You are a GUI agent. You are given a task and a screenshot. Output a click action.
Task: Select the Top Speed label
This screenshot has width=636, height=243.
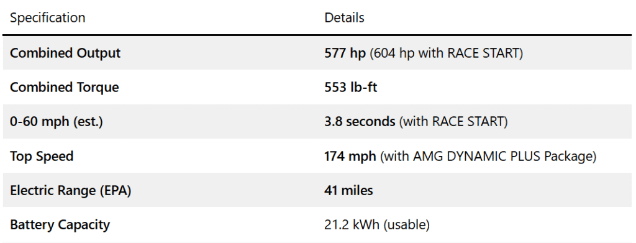point(42,156)
